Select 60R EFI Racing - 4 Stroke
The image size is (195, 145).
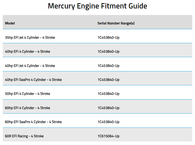[24, 136]
